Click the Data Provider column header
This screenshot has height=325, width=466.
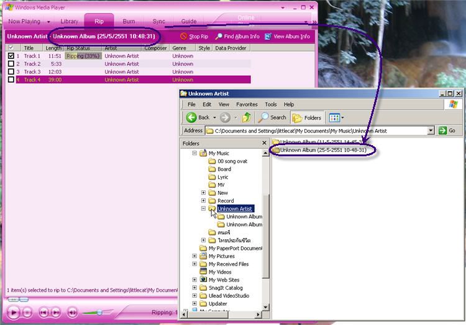[x=231, y=48]
